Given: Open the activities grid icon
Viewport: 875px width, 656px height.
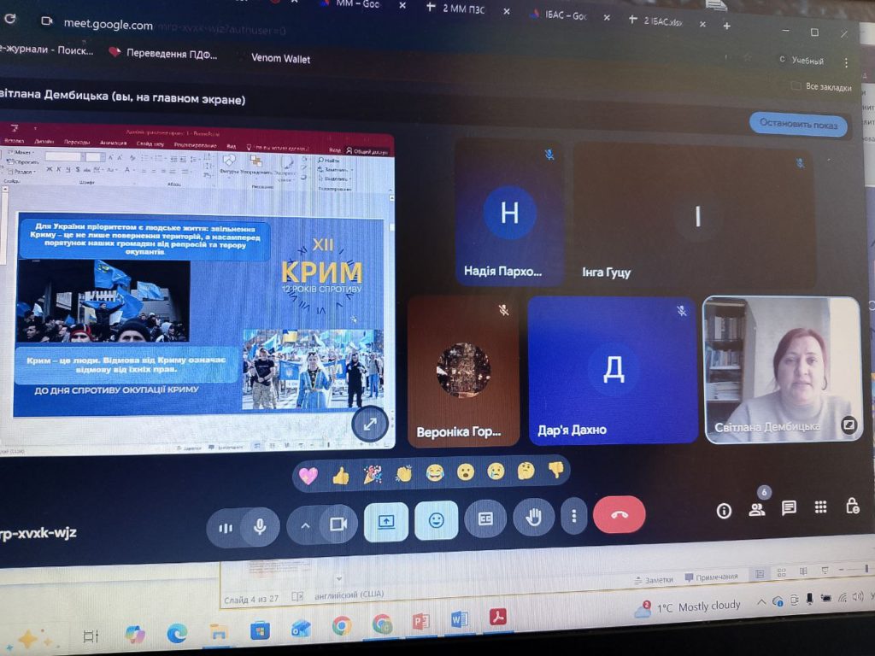Looking at the screenshot, I should tap(820, 507).
